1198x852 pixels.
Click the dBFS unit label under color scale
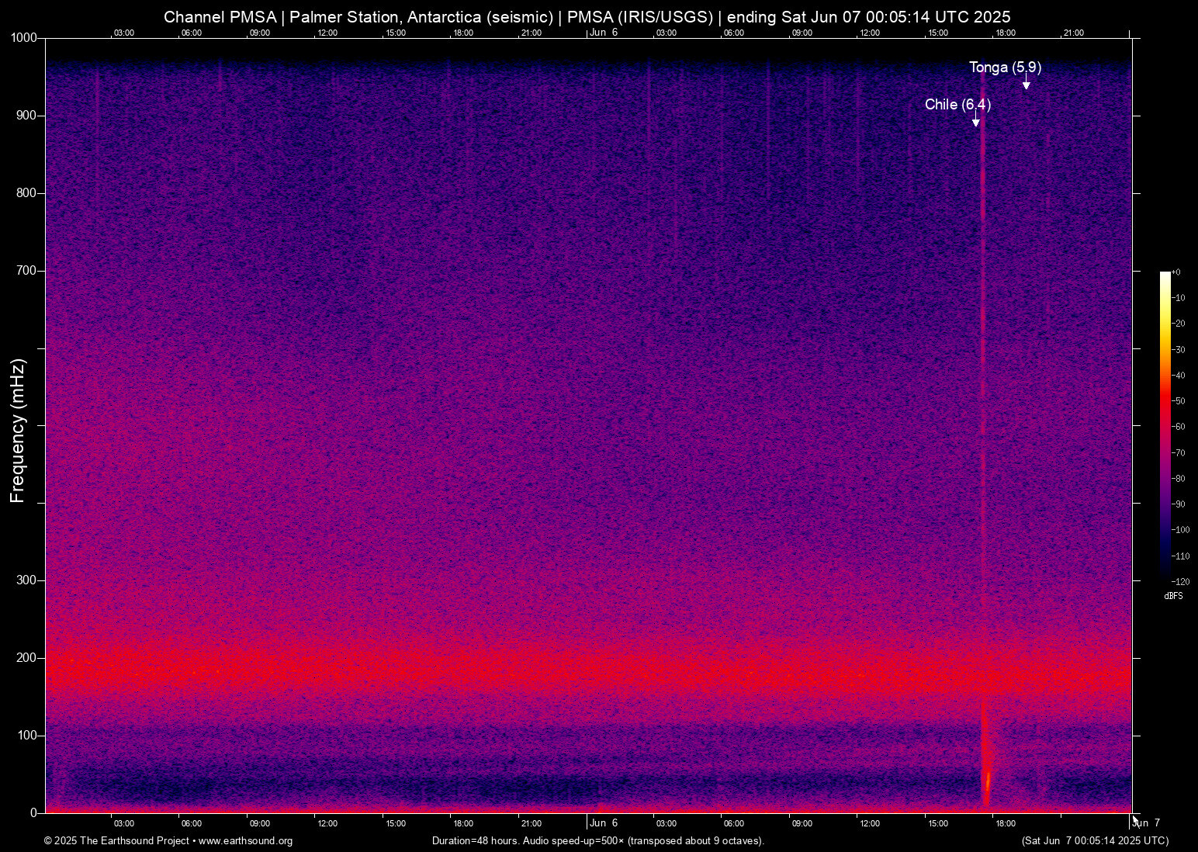pos(1173,596)
